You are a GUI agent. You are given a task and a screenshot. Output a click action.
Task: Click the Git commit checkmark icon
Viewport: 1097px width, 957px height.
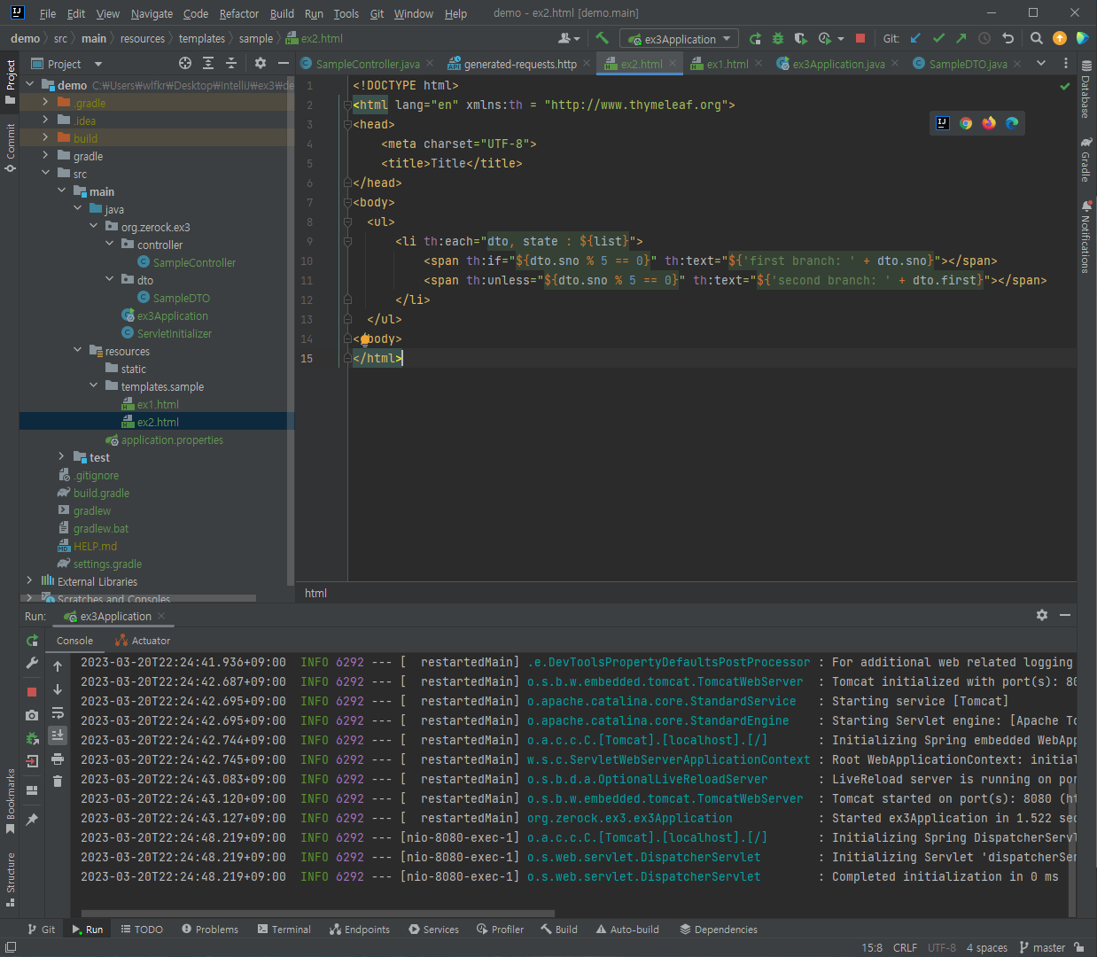tap(938, 38)
